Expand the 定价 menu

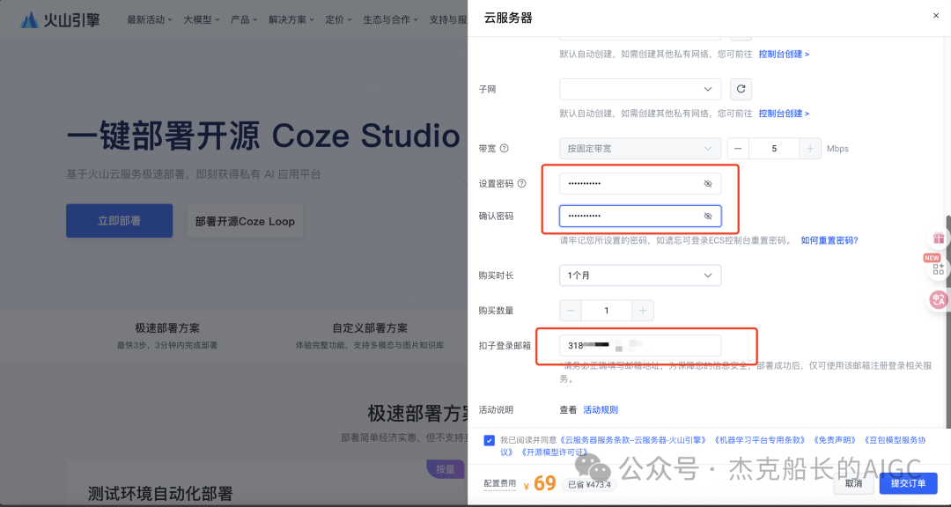point(339,20)
